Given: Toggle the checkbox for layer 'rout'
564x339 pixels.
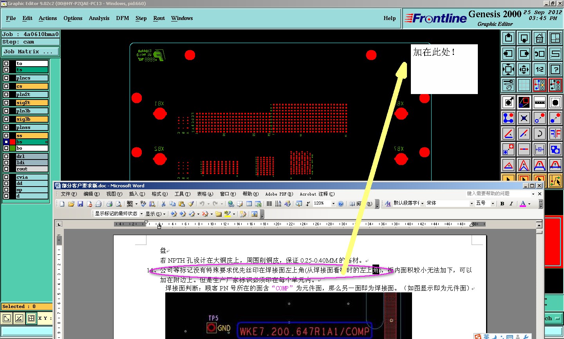Looking at the screenshot, I should pyautogui.click(x=6, y=169).
